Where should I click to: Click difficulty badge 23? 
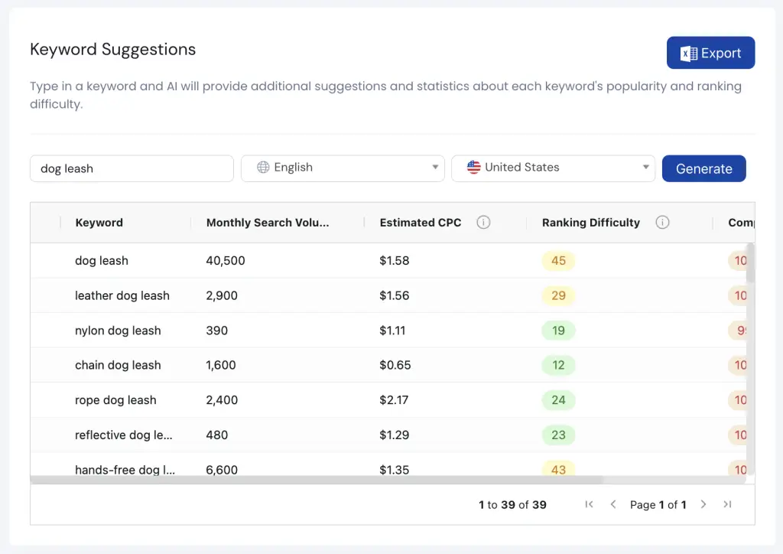click(x=558, y=435)
